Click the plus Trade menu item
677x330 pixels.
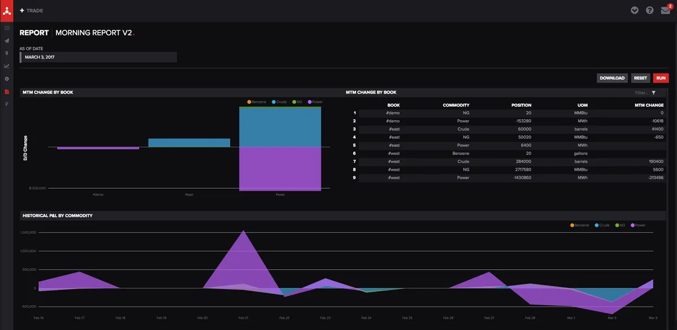point(32,11)
